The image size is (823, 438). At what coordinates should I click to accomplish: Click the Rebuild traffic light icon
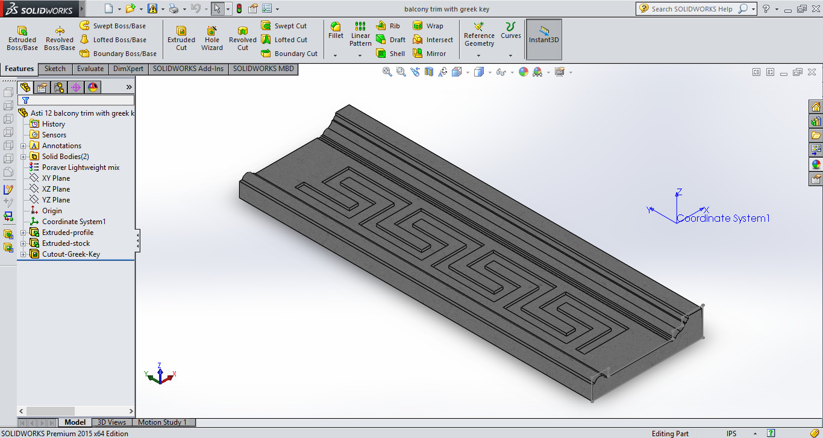(x=239, y=8)
